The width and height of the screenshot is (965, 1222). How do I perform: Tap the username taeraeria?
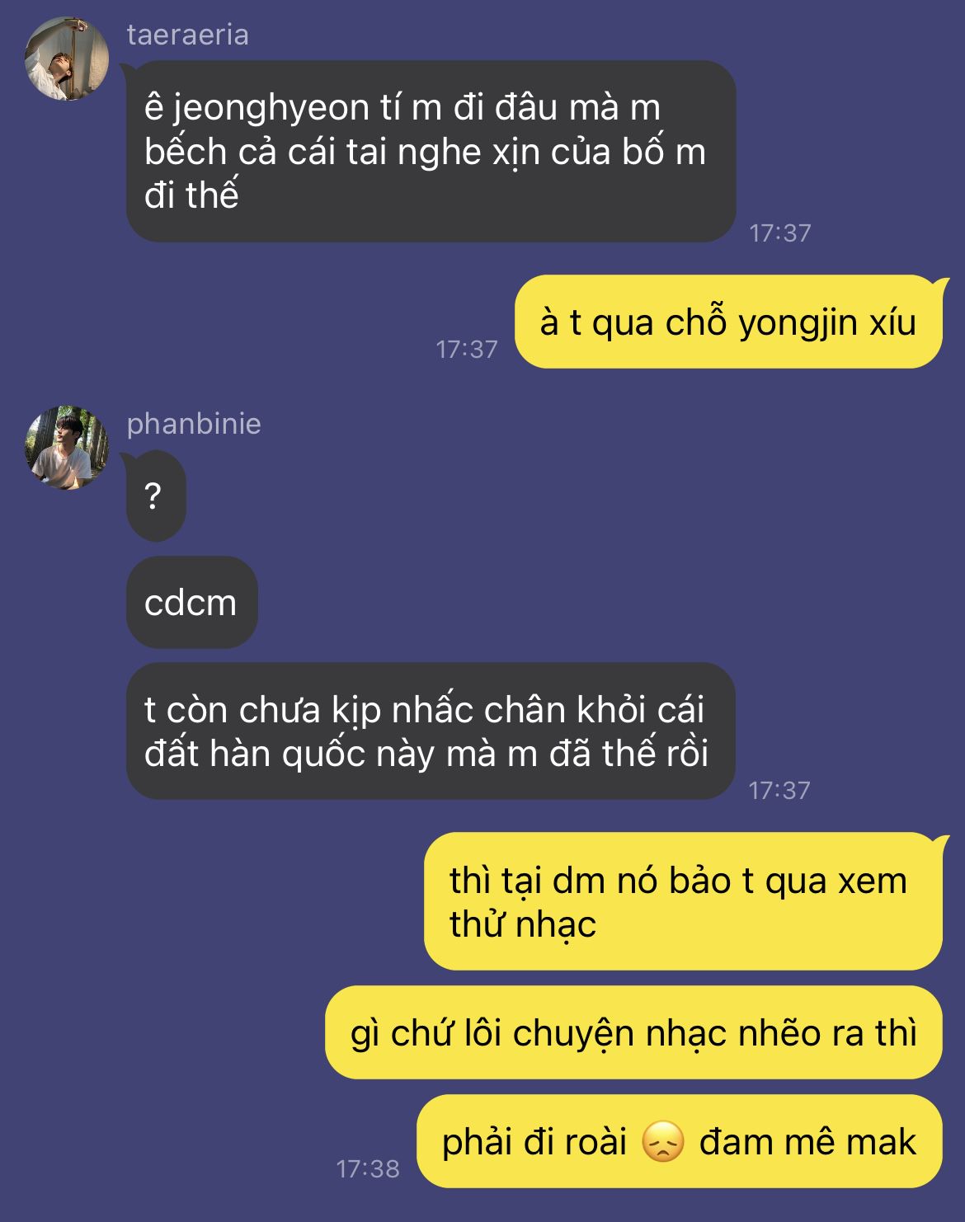pyautogui.click(x=188, y=35)
